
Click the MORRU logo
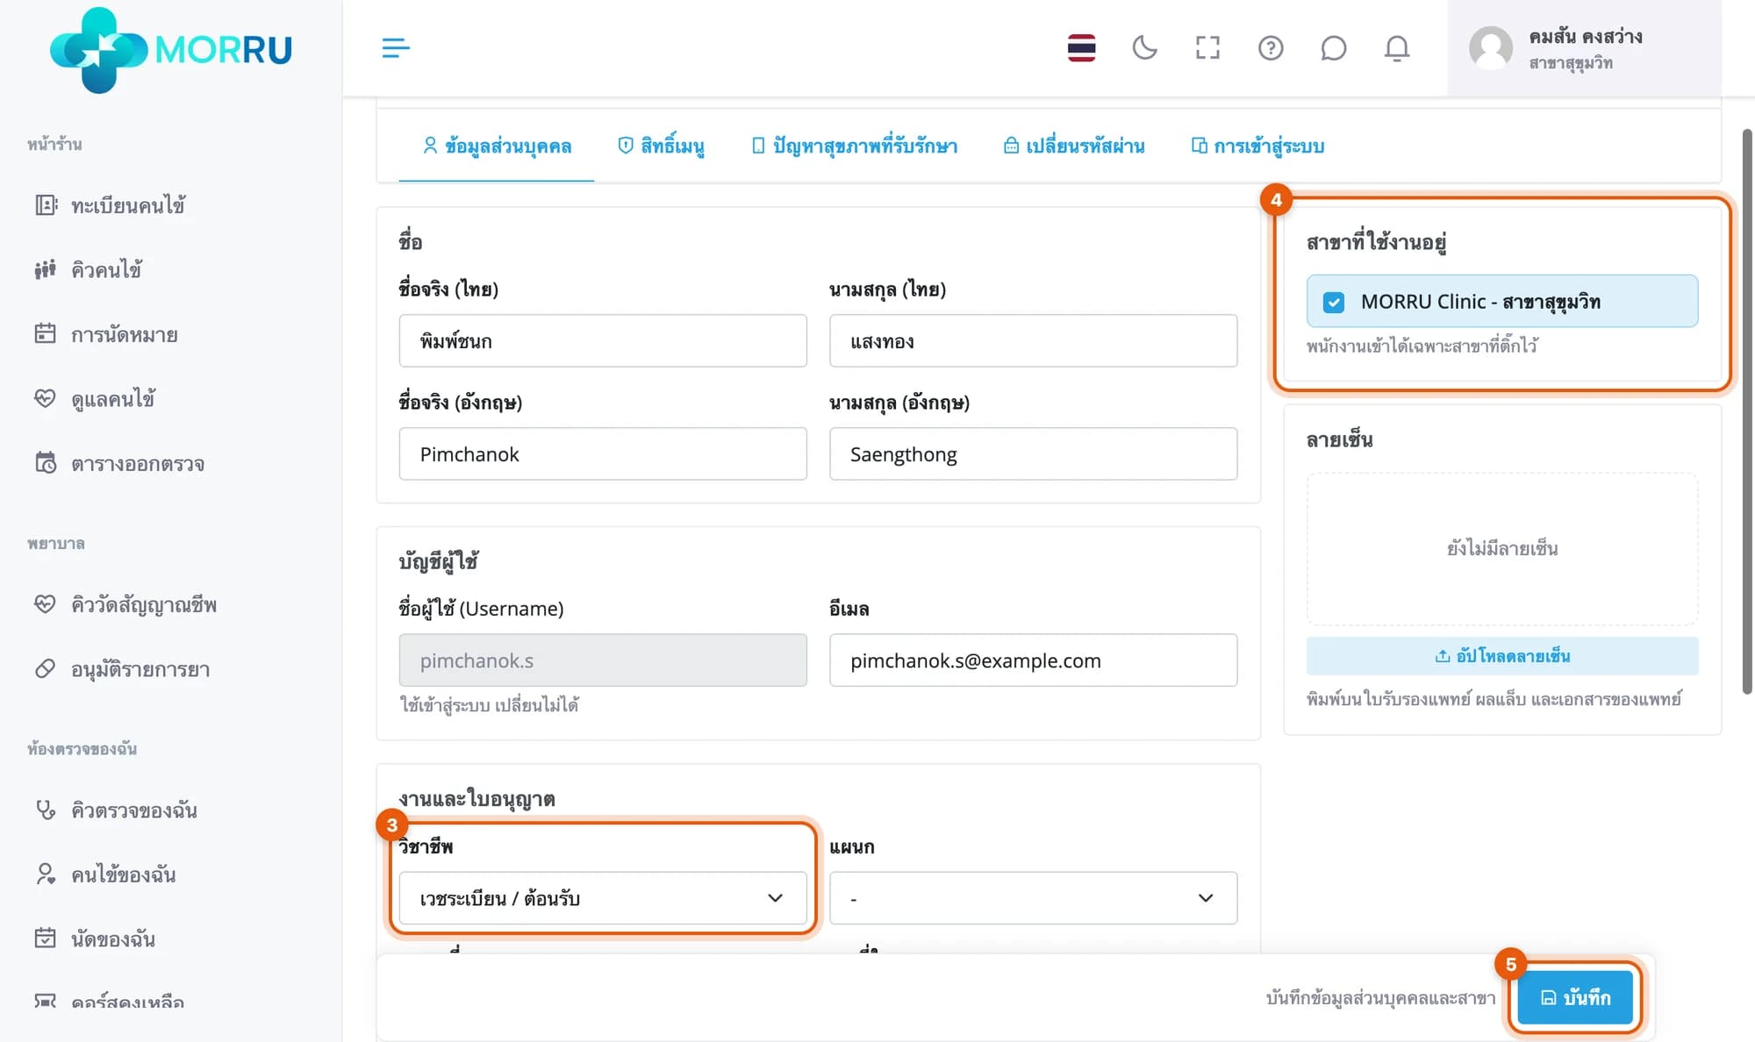(x=171, y=49)
